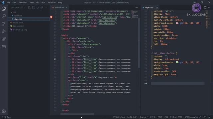Change line ending via CRLF
This screenshot has width=213, height=119.
coord(160,117)
